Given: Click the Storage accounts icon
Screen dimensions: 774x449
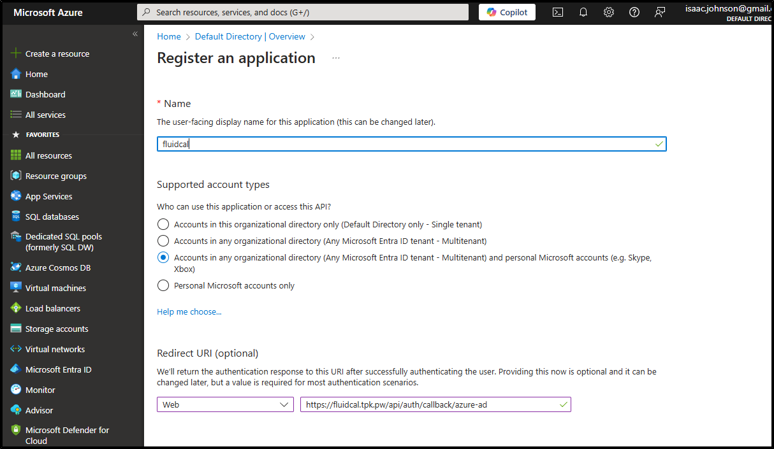Looking at the screenshot, I should tap(16, 329).
